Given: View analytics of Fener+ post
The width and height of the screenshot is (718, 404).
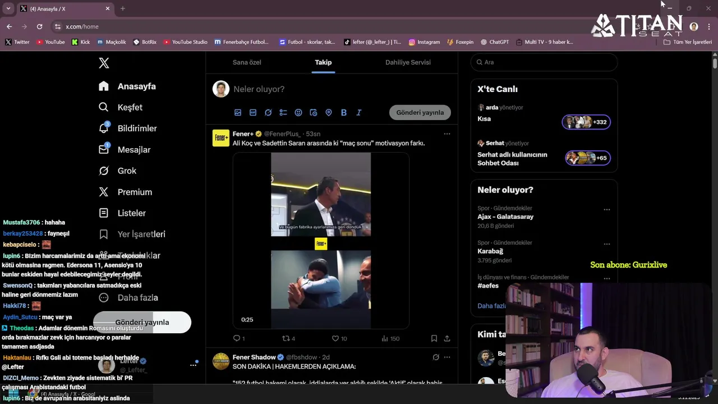Looking at the screenshot, I should pyautogui.click(x=390, y=338).
